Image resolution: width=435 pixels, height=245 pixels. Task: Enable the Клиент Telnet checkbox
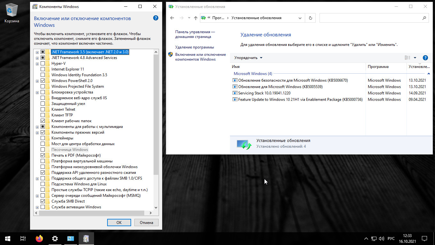coord(43,109)
